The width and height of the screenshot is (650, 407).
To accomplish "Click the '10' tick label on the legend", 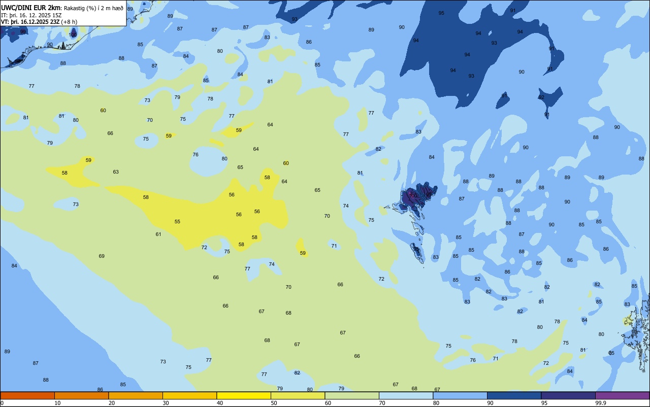I will (57, 403).
